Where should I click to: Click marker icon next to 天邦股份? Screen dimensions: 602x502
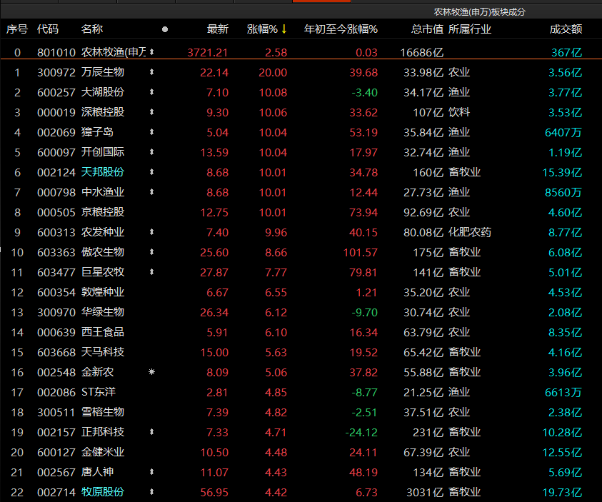point(151,171)
